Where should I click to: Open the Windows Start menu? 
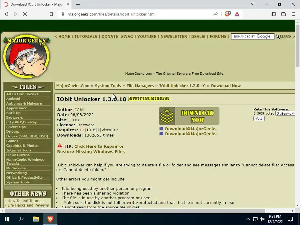click(x=7, y=219)
